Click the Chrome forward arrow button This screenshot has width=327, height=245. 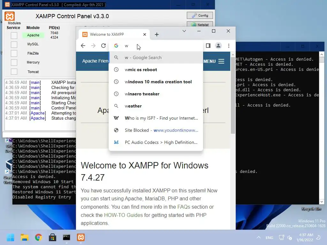tap(93, 46)
